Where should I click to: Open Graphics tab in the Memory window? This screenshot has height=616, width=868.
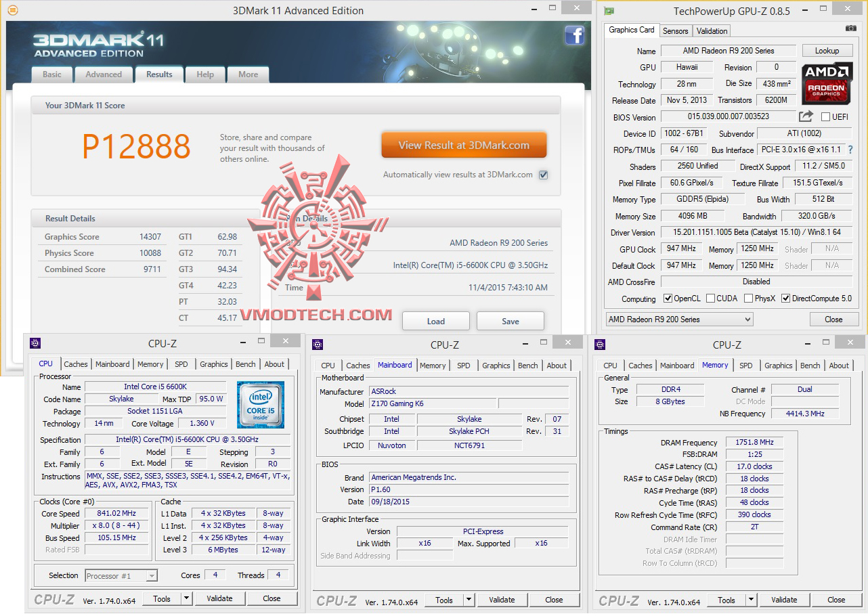tap(779, 366)
